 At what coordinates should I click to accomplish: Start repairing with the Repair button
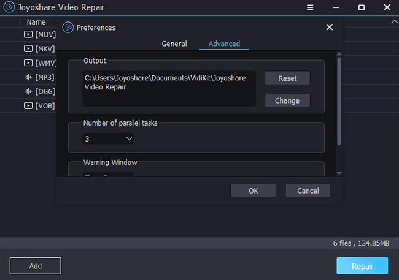(362, 266)
